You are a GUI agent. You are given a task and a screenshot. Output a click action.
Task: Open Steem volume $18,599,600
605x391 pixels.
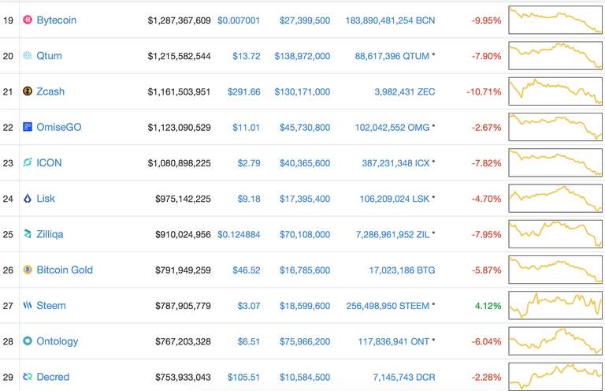click(305, 306)
